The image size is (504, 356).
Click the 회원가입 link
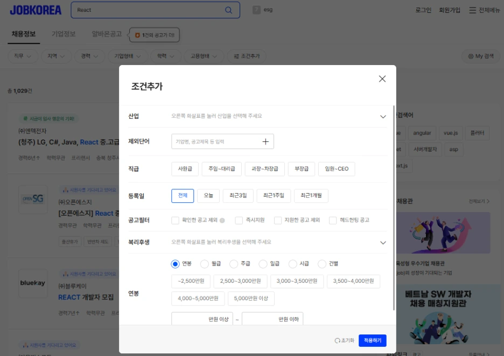[450, 10]
